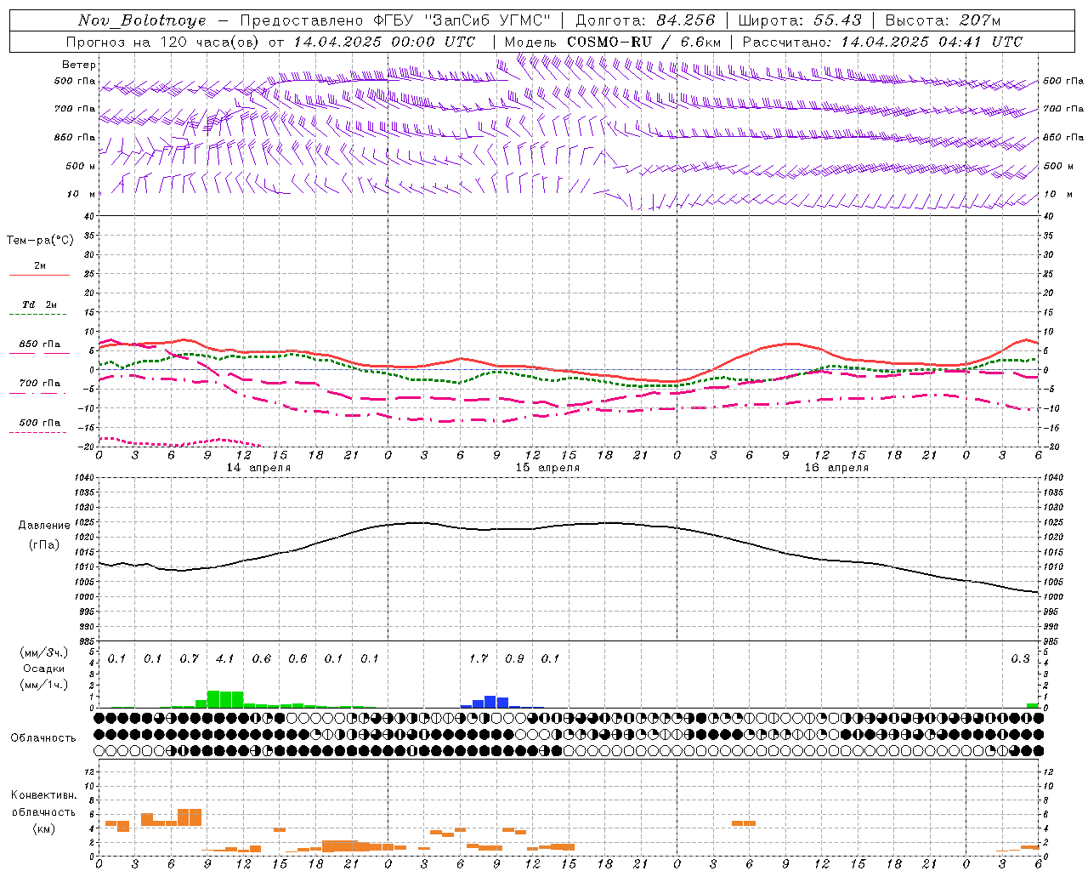Click the 2м temperature legend line
Image resolution: width=1088 pixels, height=871 pixels.
click(x=39, y=275)
